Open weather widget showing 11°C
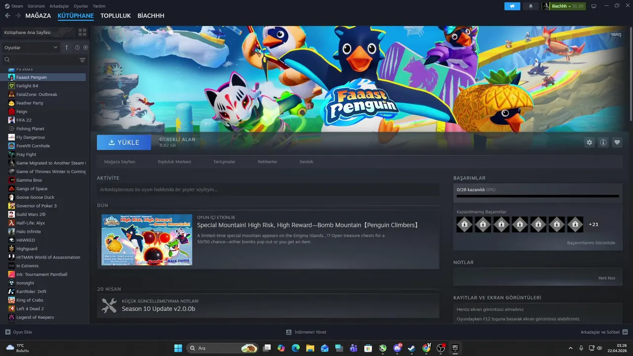The width and height of the screenshot is (633, 356). (18, 348)
